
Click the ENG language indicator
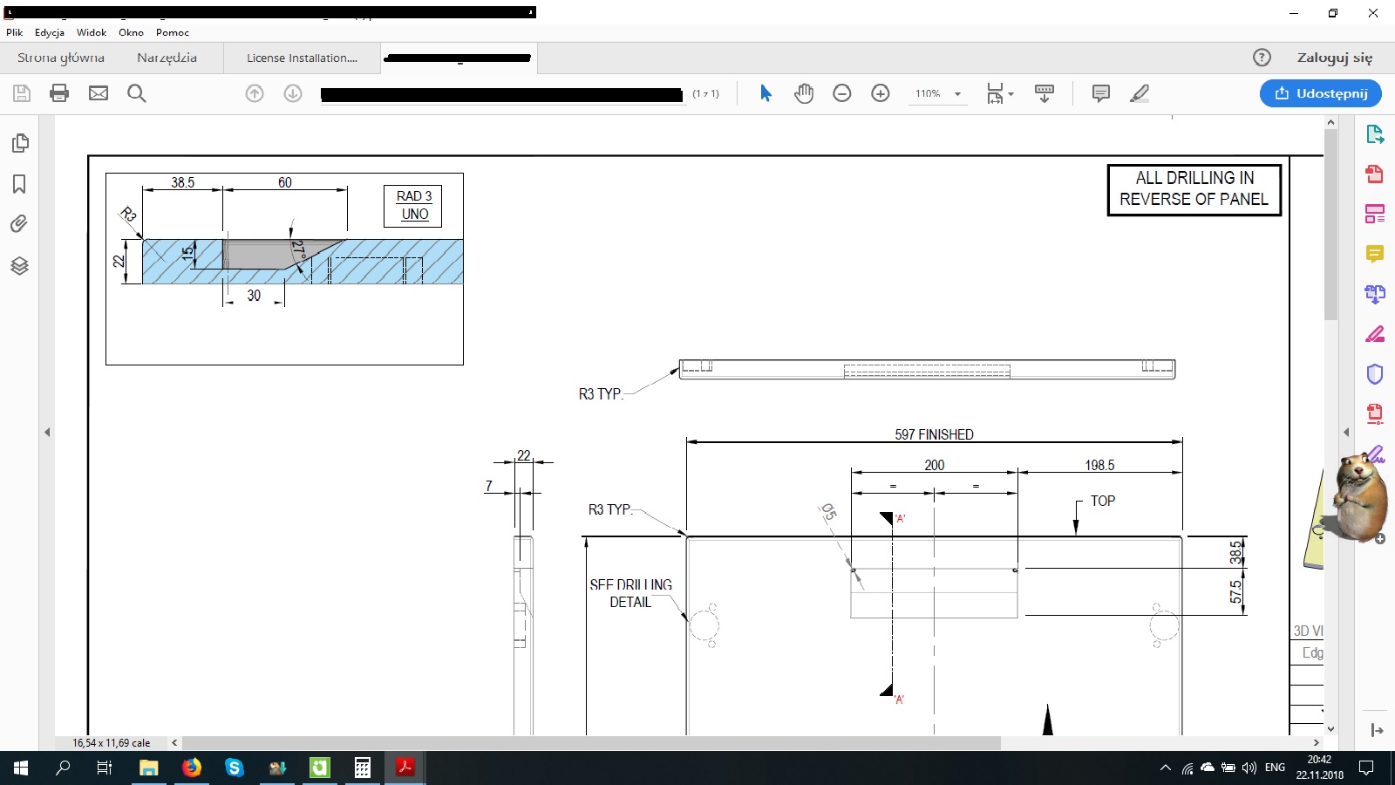pyautogui.click(x=1275, y=768)
